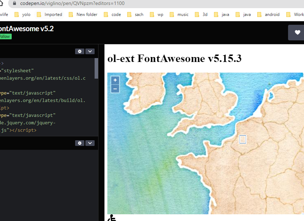The width and height of the screenshot is (304, 221).
Task: Open the top editor panel settings gear
Action: coord(79,51)
